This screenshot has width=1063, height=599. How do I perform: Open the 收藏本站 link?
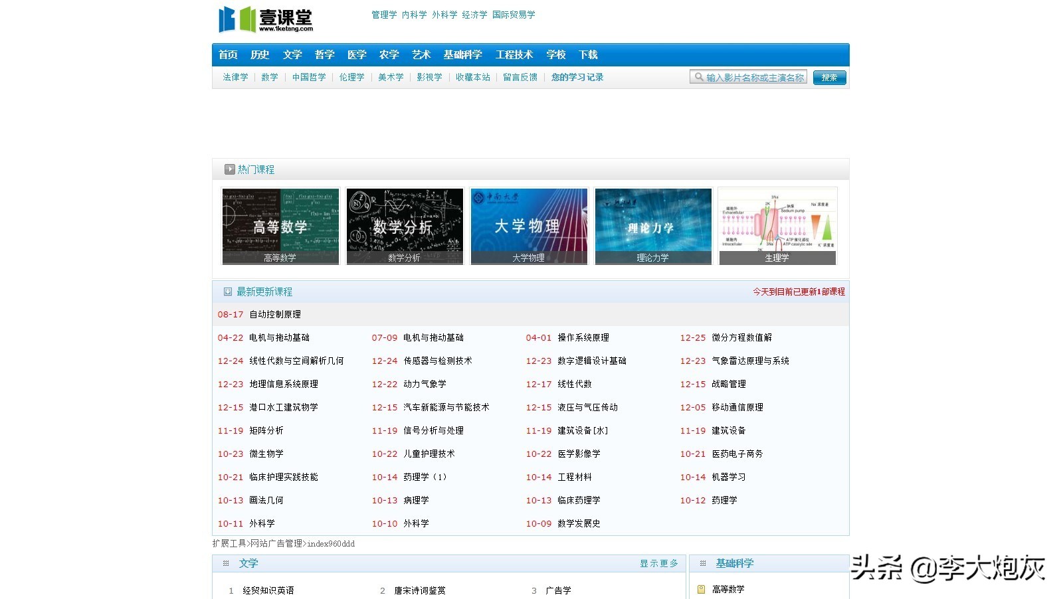tap(472, 77)
